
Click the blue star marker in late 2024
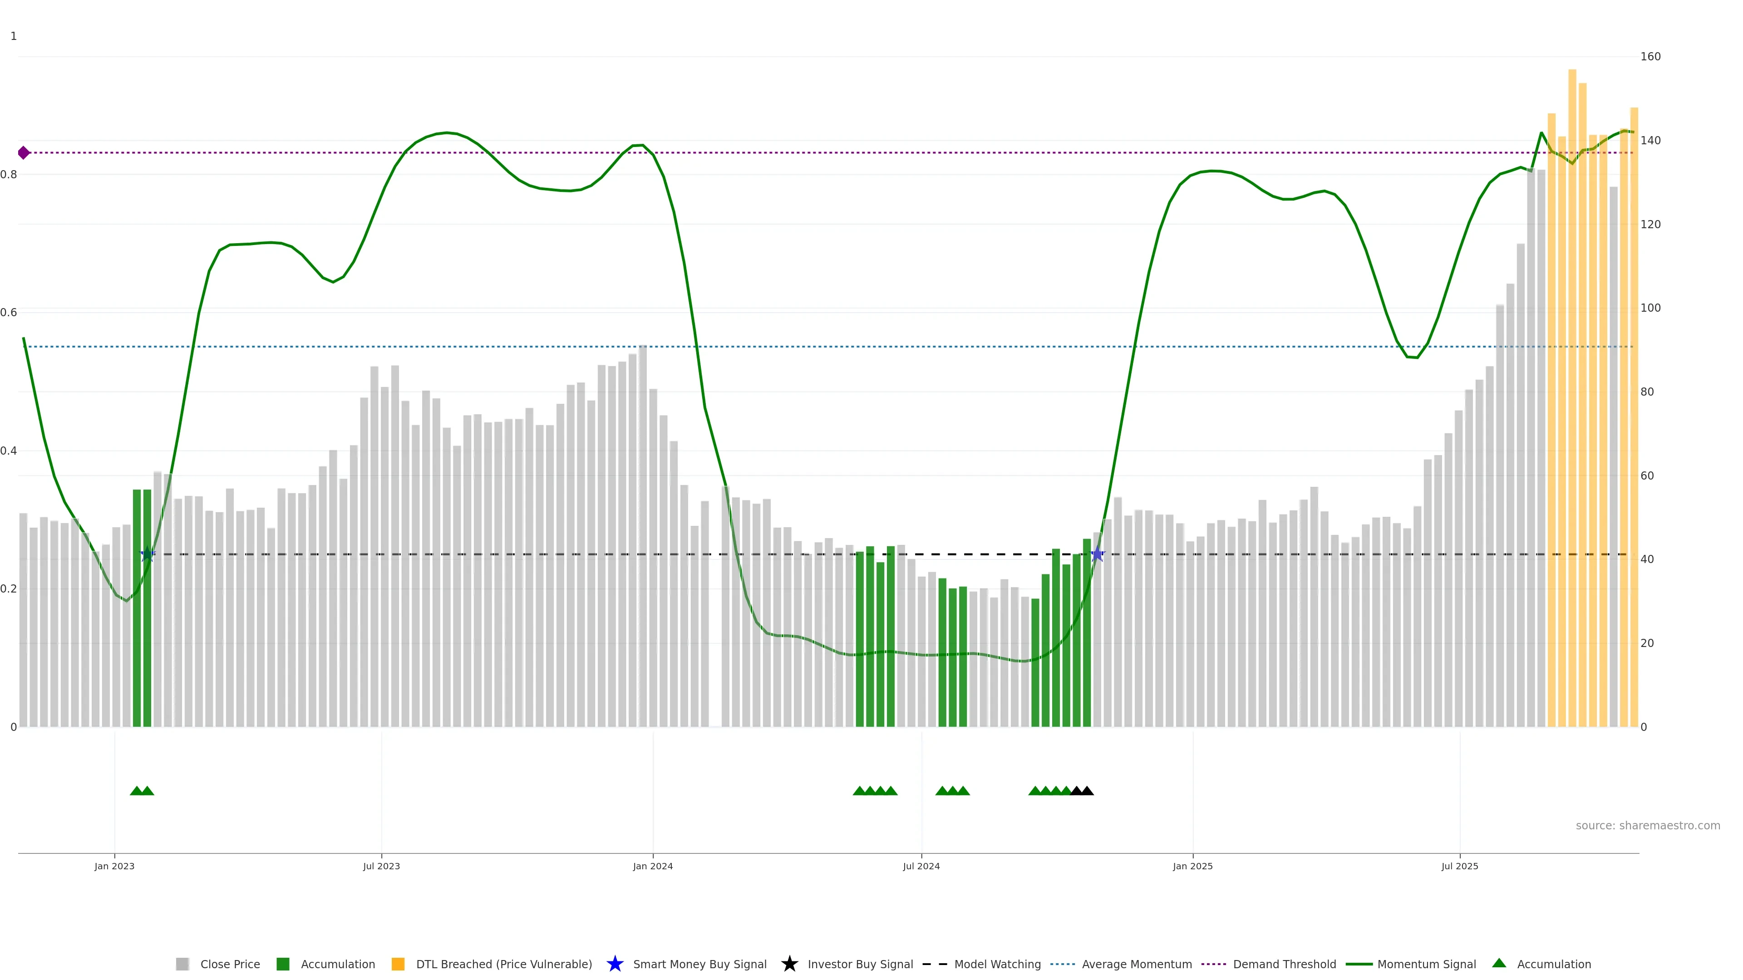[1098, 554]
